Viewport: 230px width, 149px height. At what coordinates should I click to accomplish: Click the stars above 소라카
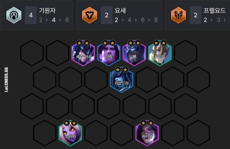pos(70,123)
